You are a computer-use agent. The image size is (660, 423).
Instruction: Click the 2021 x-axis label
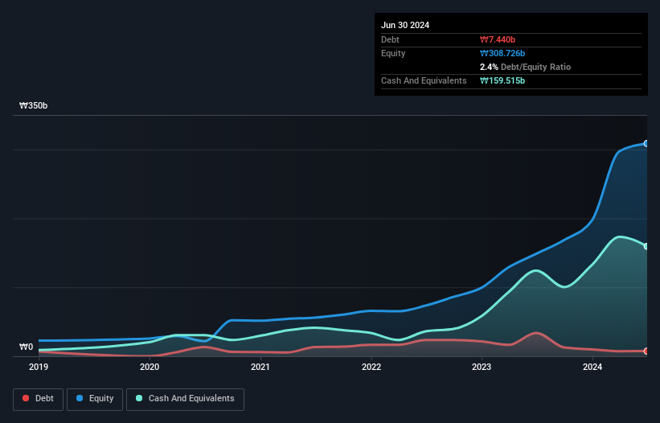click(x=260, y=367)
